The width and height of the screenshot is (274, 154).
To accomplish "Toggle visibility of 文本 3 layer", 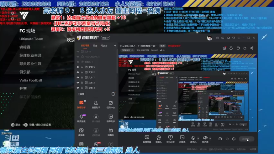I will (x=78, y=82).
